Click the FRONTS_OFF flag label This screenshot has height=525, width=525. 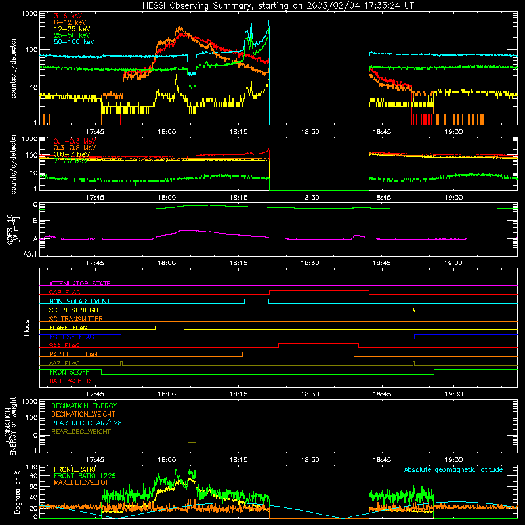point(69,372)
